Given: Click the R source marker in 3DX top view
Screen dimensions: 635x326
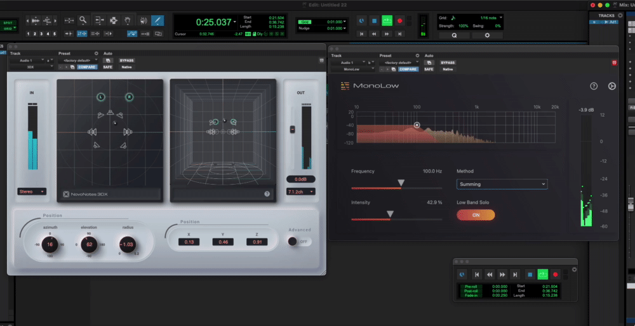Looking at the screenshot, I should pyautogui.click(x=129, y=97).
